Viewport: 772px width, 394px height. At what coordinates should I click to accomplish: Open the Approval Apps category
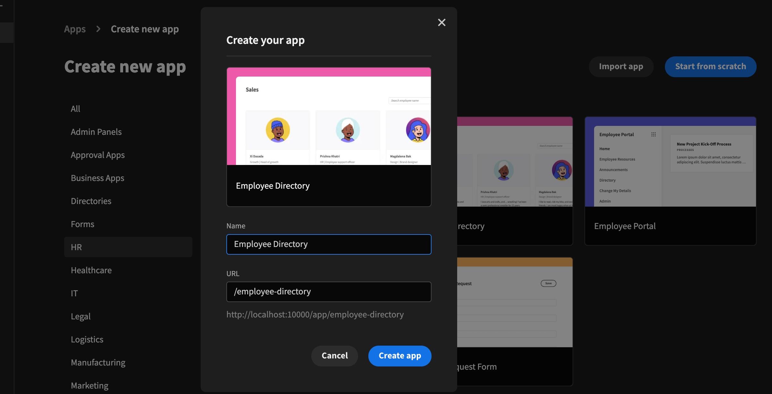coord(98,155)
